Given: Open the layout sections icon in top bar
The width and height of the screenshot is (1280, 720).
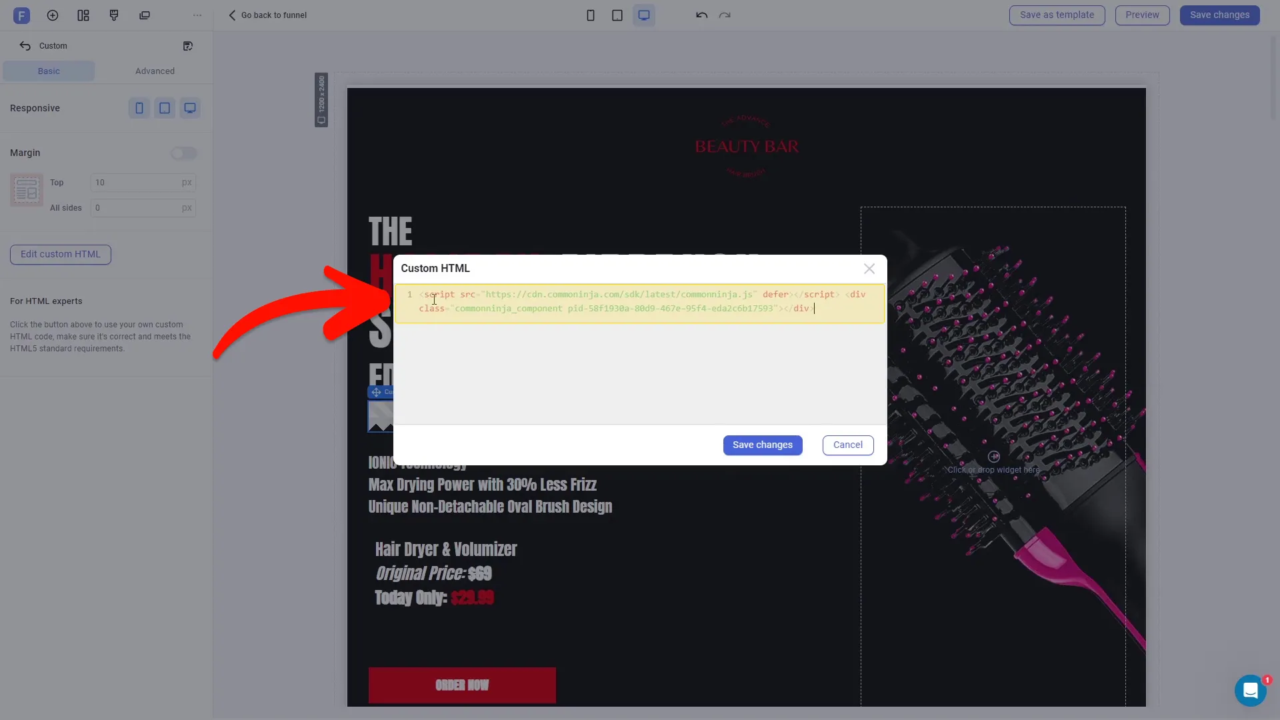Looking at the screenshot, I should (x=83, y=15).
